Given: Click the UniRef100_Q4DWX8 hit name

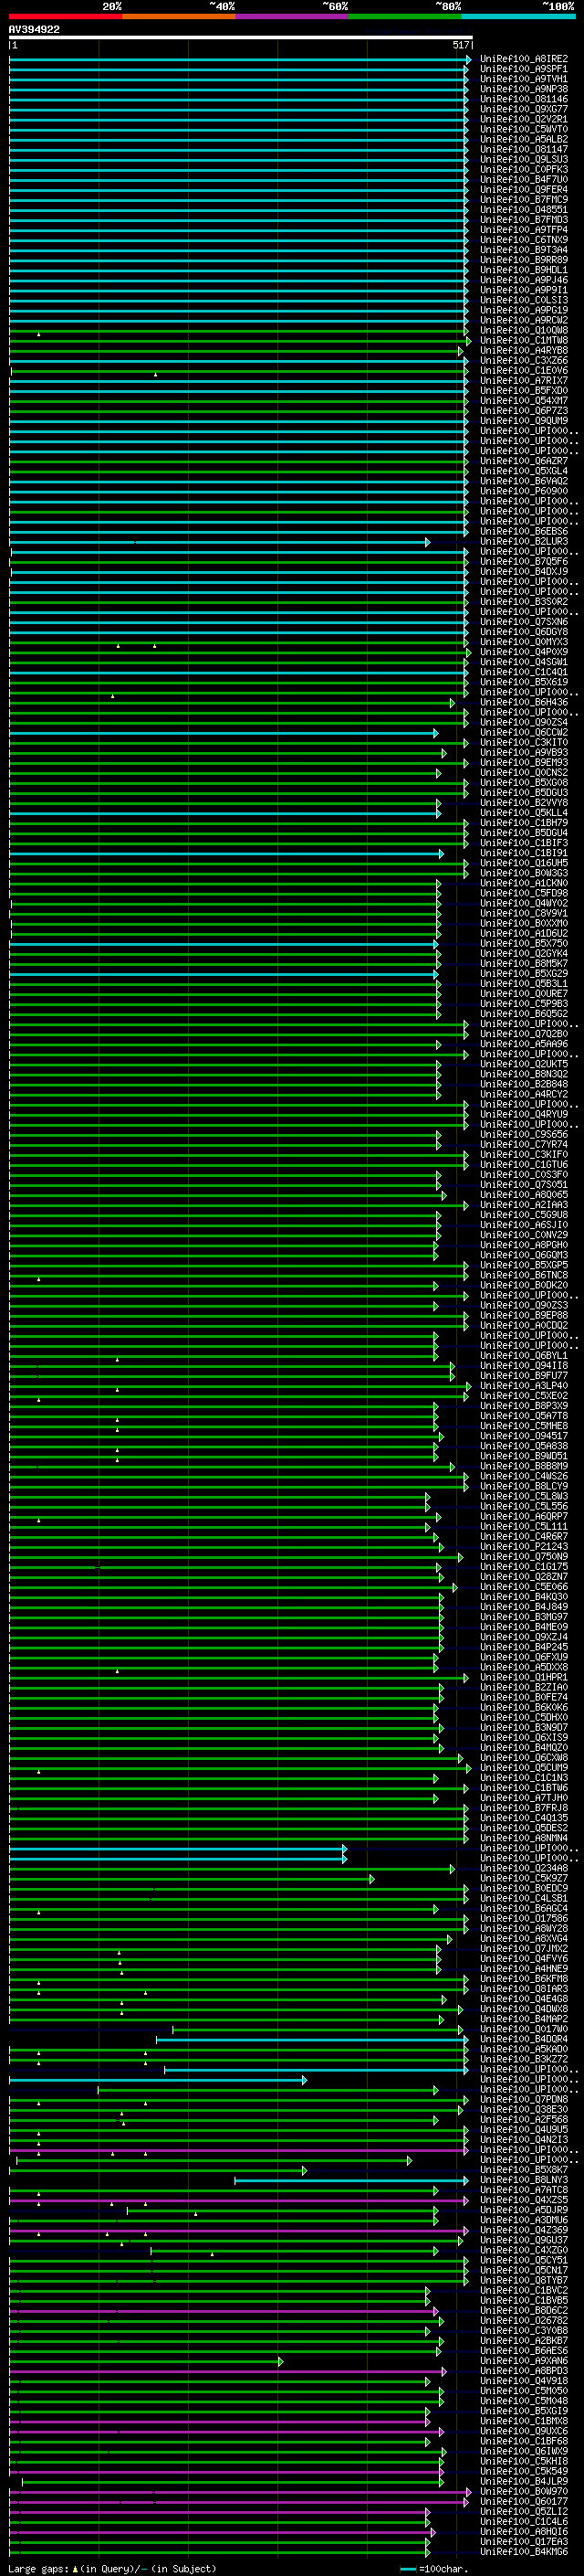Looking at the screenshot, I should 524,2008.
